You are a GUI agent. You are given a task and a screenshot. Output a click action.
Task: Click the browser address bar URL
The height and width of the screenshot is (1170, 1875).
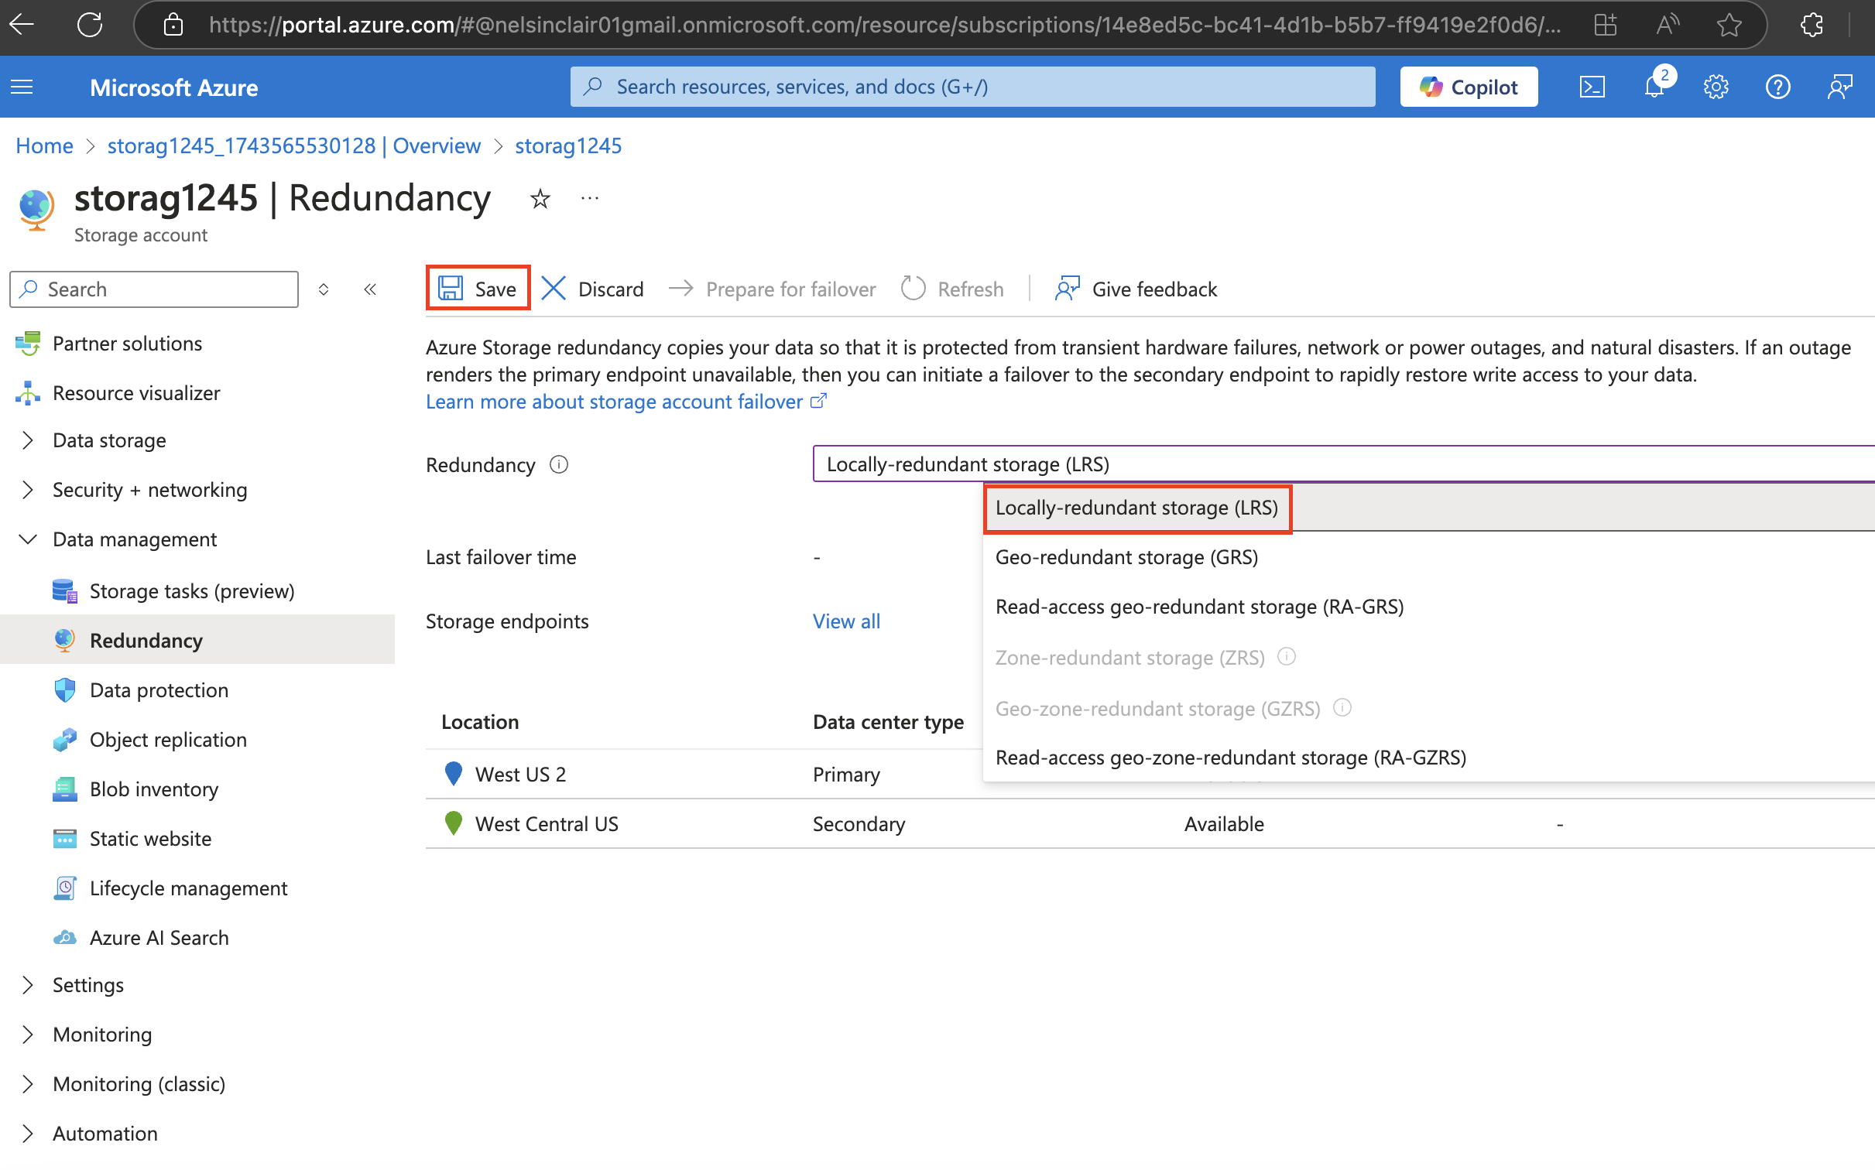(x=885, y=25)
